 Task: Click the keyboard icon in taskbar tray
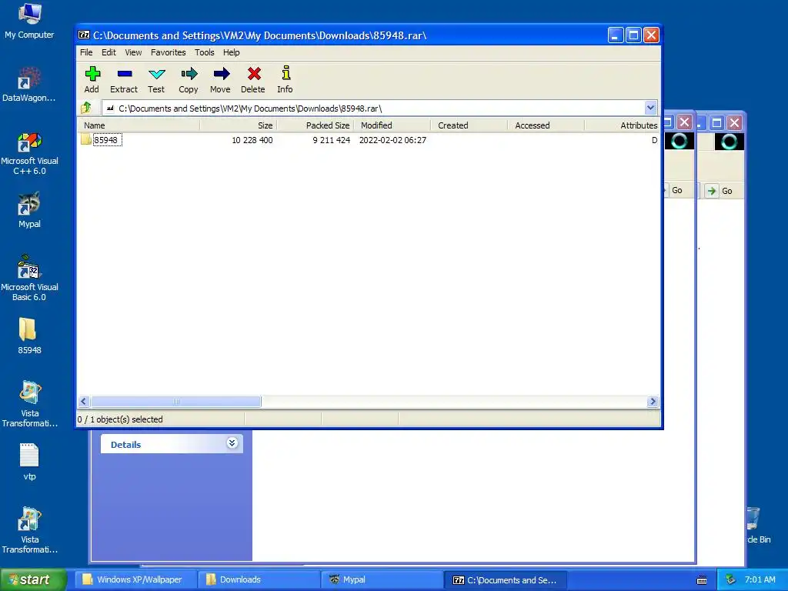[x=702, y=580]
